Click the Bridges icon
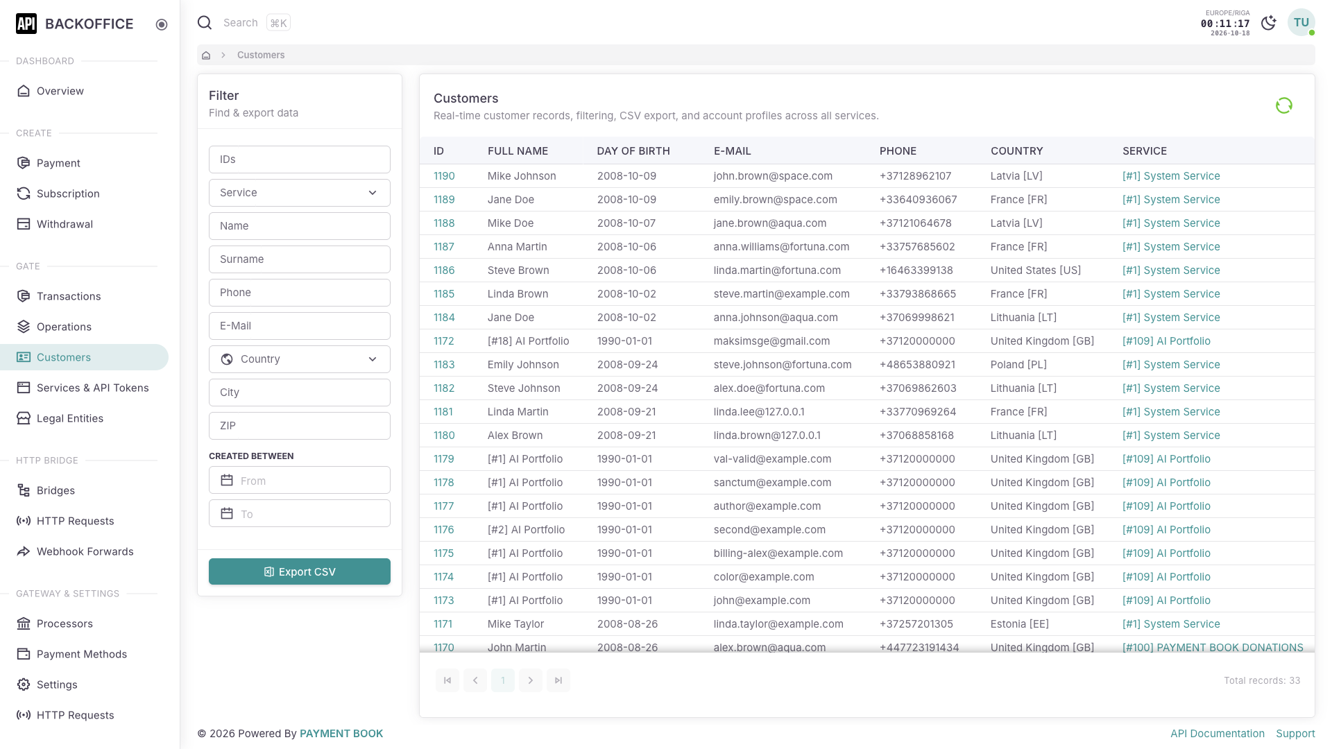 24,490
